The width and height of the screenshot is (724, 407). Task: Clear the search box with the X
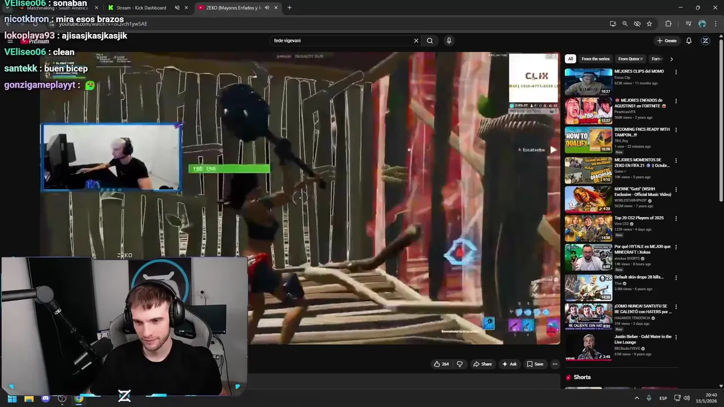pyautogui.click(x=416, y=41)
